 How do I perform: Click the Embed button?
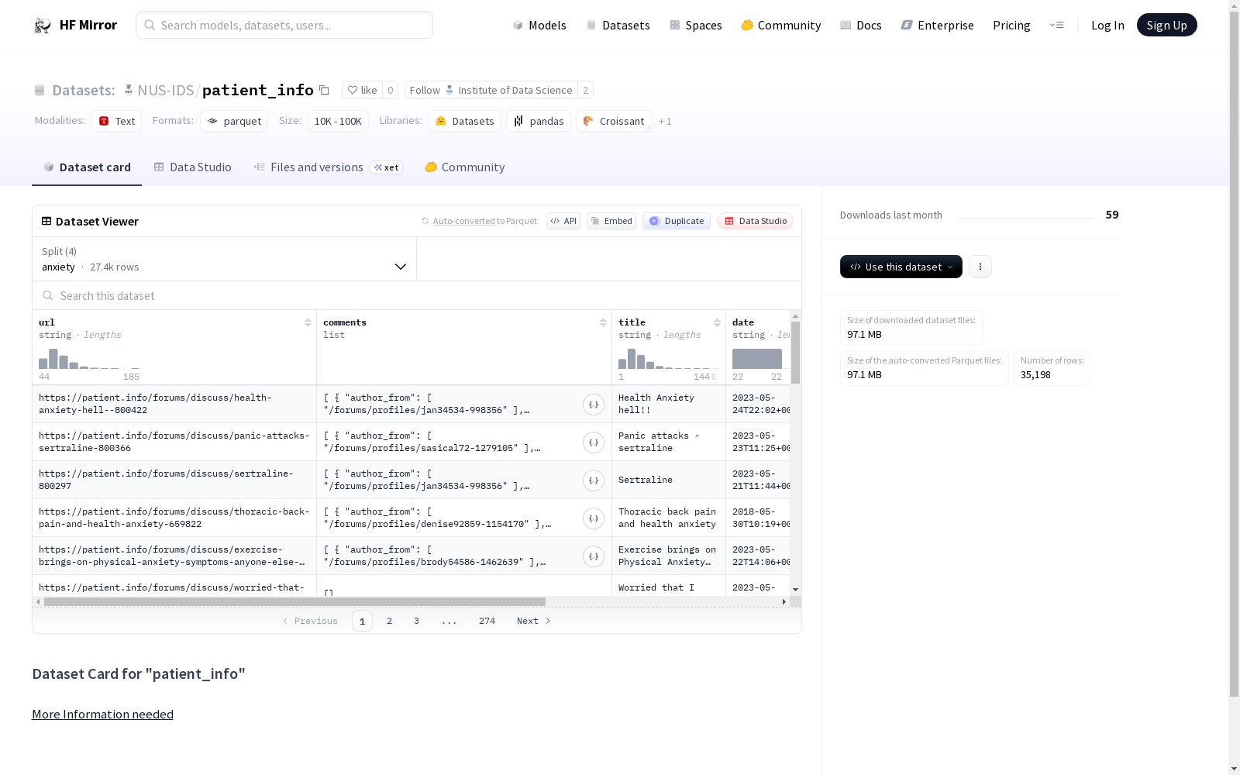pos(611,221)
